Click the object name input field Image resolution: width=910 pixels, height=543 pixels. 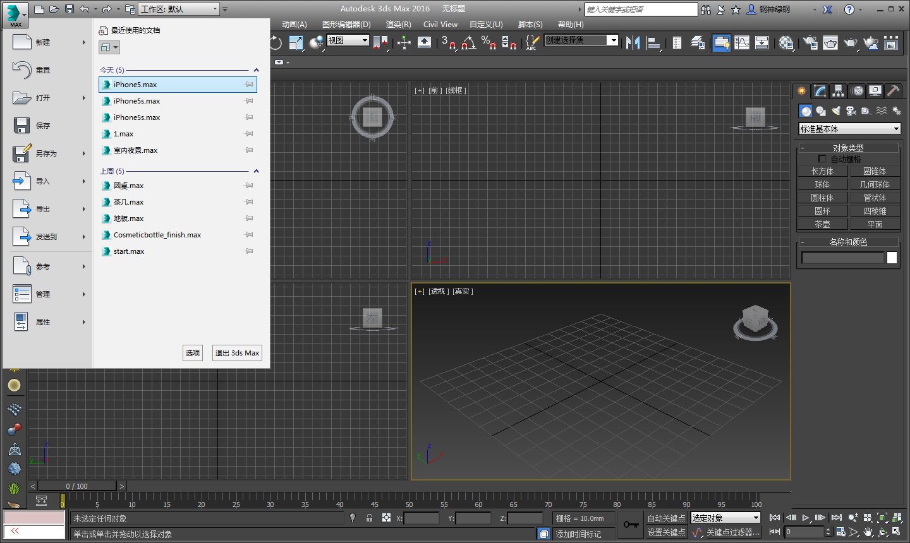click(x=842, y=258)
